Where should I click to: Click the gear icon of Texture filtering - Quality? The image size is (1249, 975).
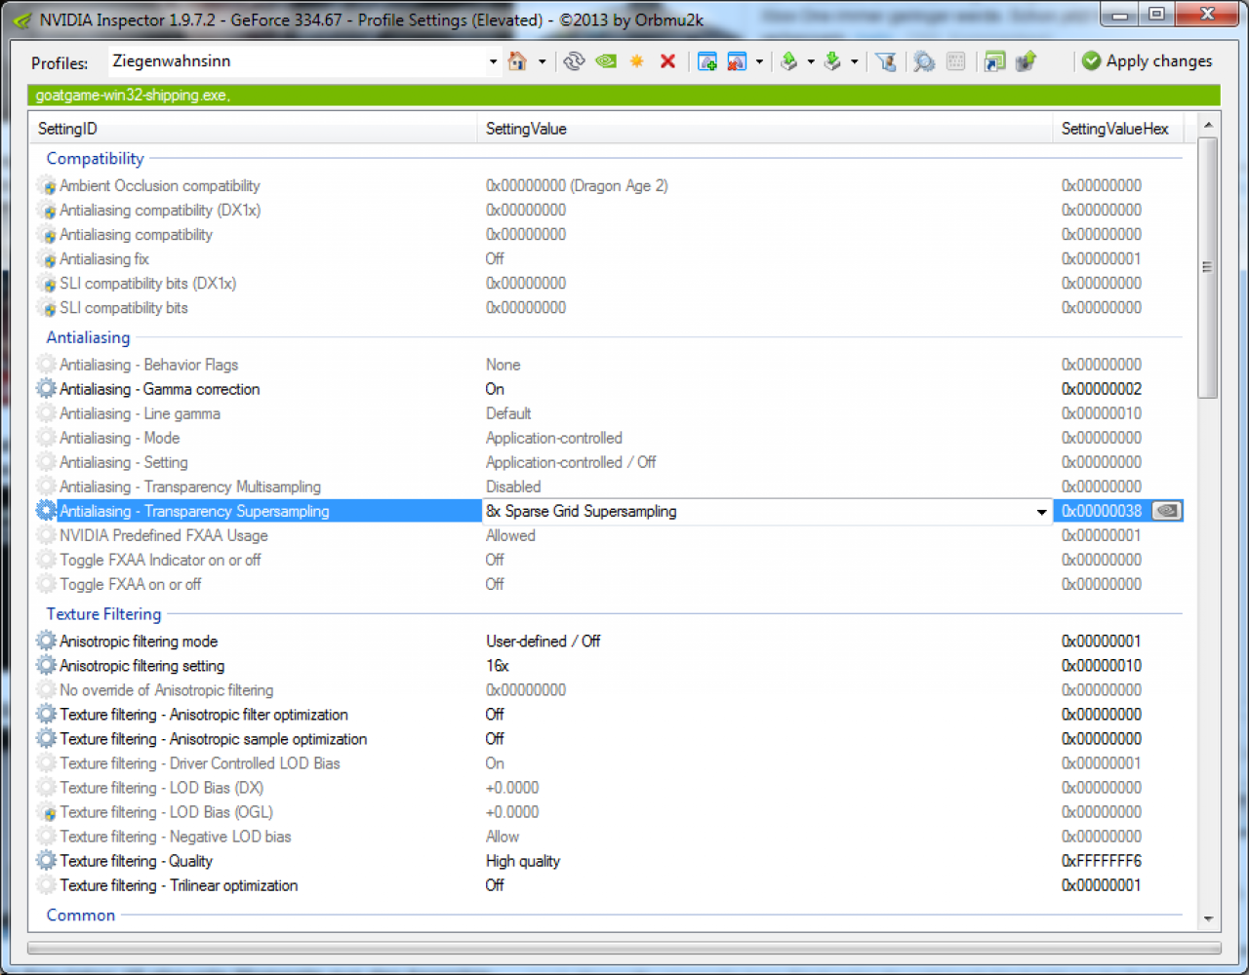46,861
